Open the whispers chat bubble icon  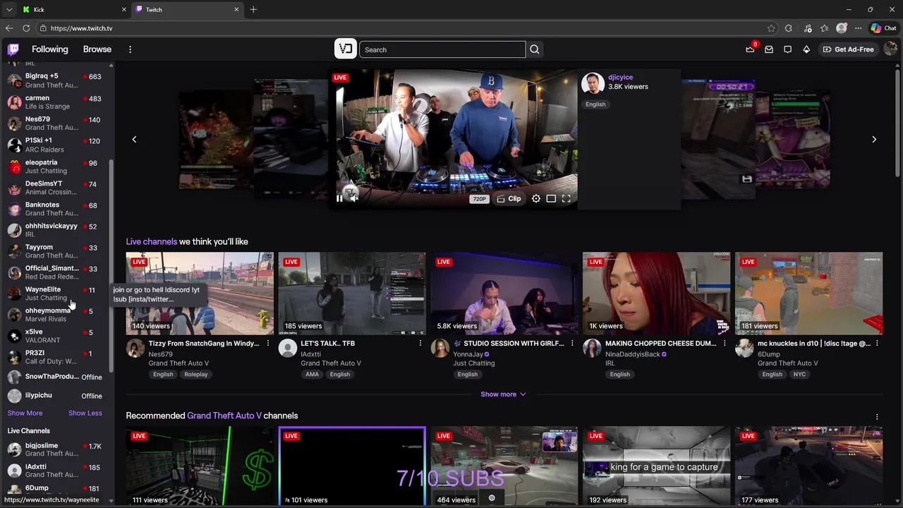[787, 49]
